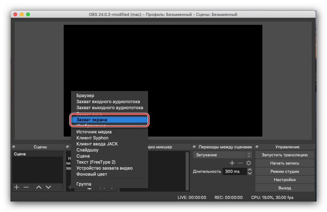Open transition properties via the gear icon
The image size is (327, 212).
249,163
